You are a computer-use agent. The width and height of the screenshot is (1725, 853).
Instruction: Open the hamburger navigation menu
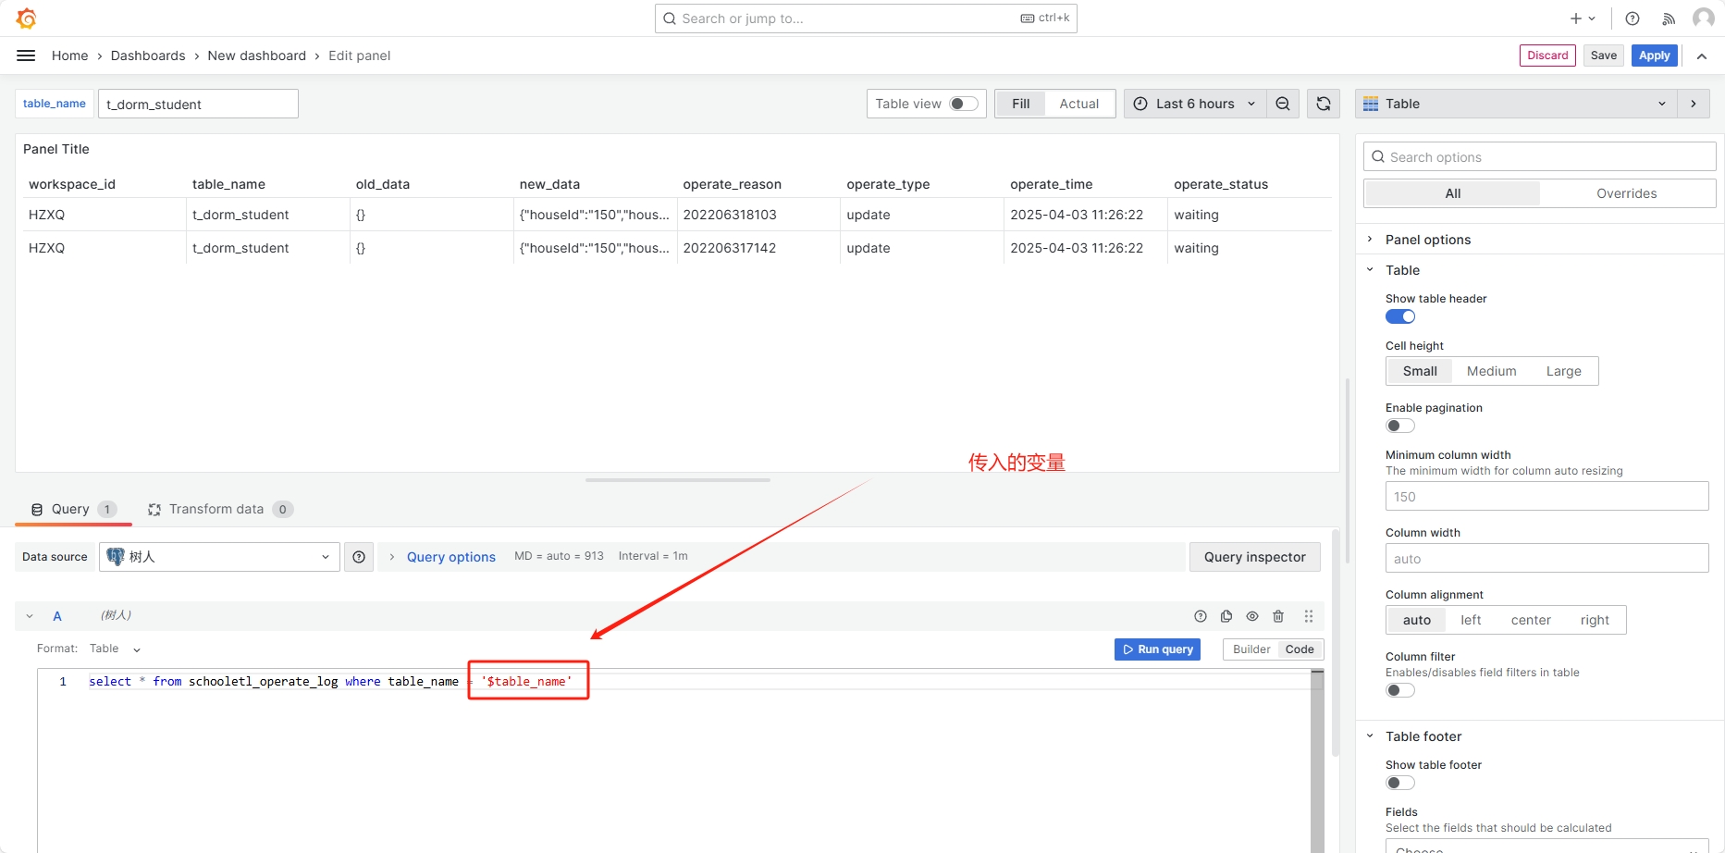[26, 56]
